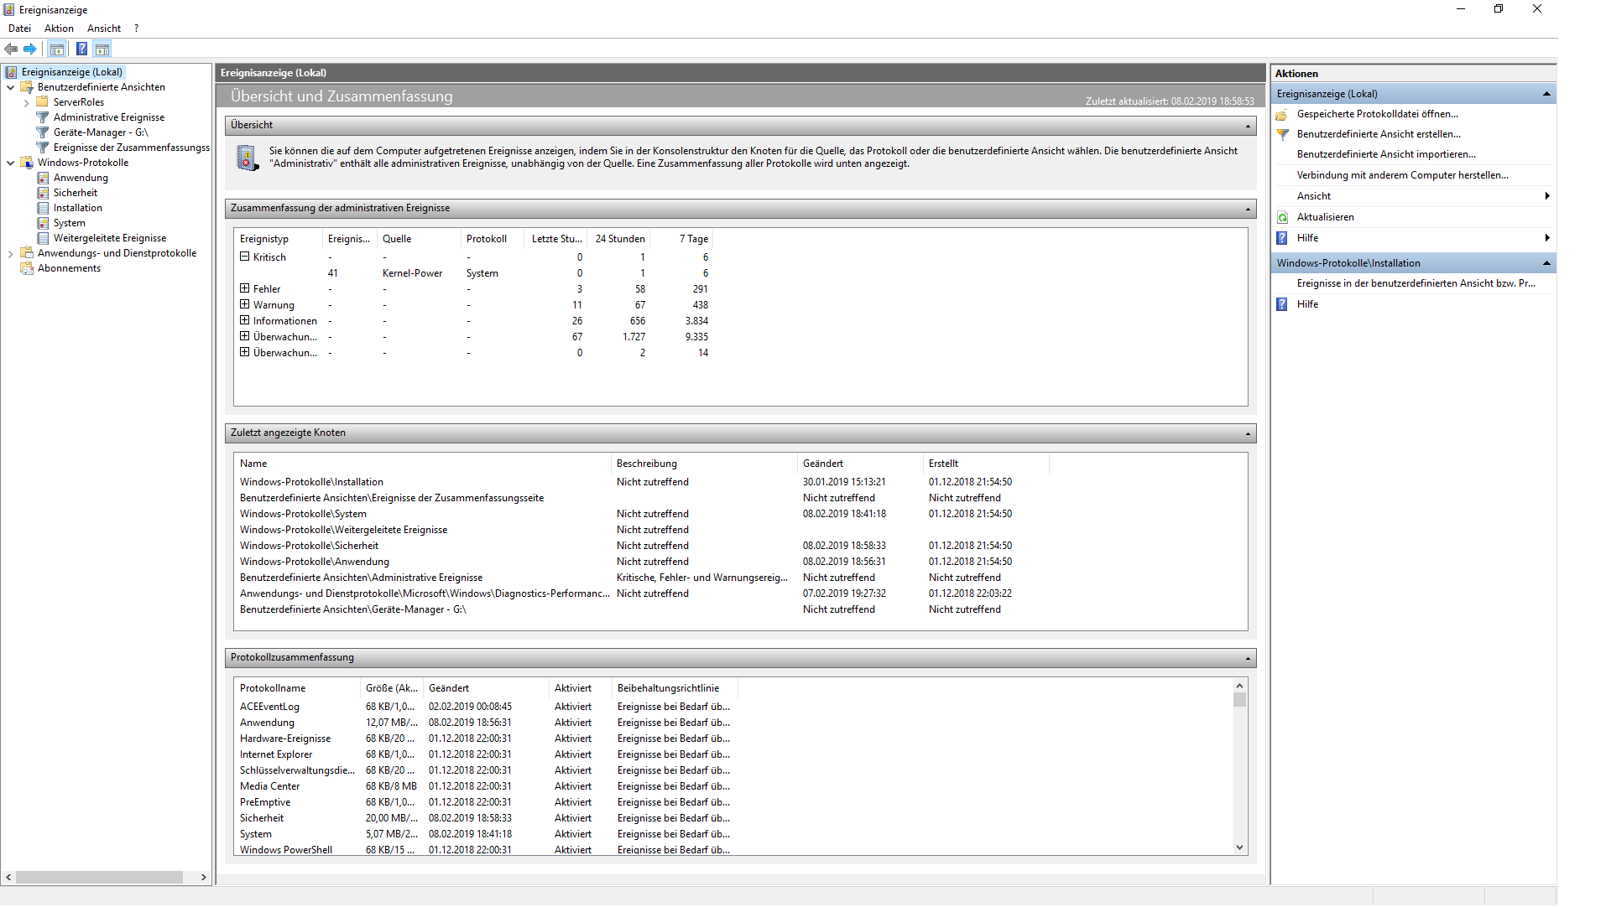The image size is (1611, 907).
Task: Click the refresh icon beside Aktualisieren
Action: pyautogui.click(x=1282, y=218)
